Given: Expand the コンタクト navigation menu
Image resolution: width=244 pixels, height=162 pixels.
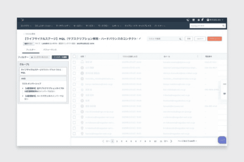Looking at the screenshot, I should click(x=26, y=26).
